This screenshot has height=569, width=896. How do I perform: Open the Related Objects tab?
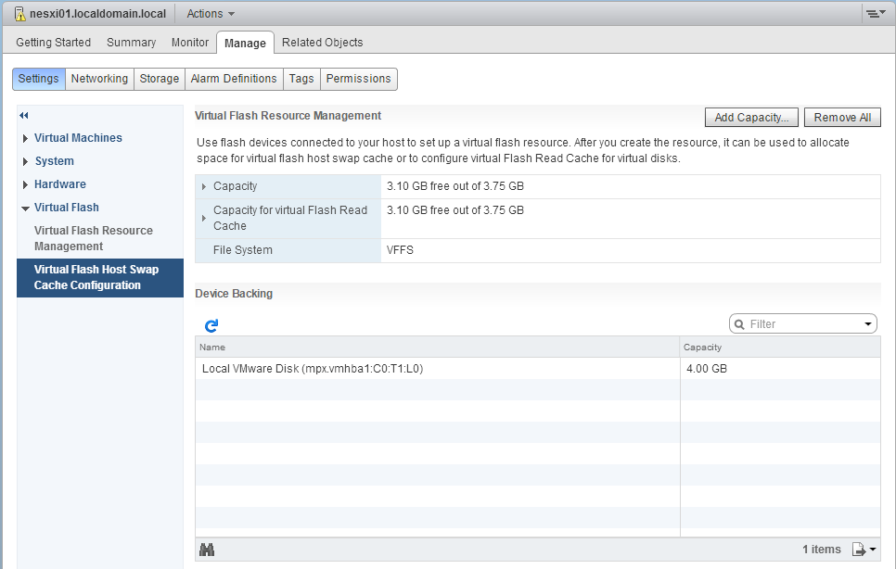click(322, 42)
